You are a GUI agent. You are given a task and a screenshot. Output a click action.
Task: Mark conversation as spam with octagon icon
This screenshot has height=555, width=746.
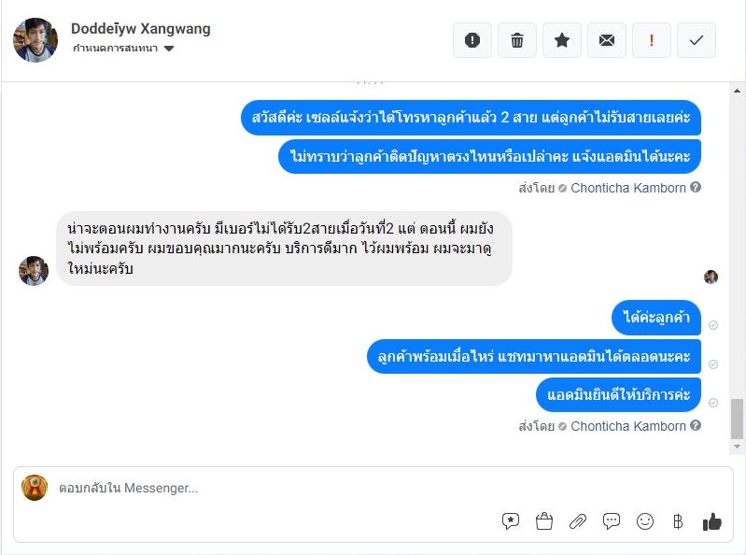pyautogui.click(x=472, y=40)
